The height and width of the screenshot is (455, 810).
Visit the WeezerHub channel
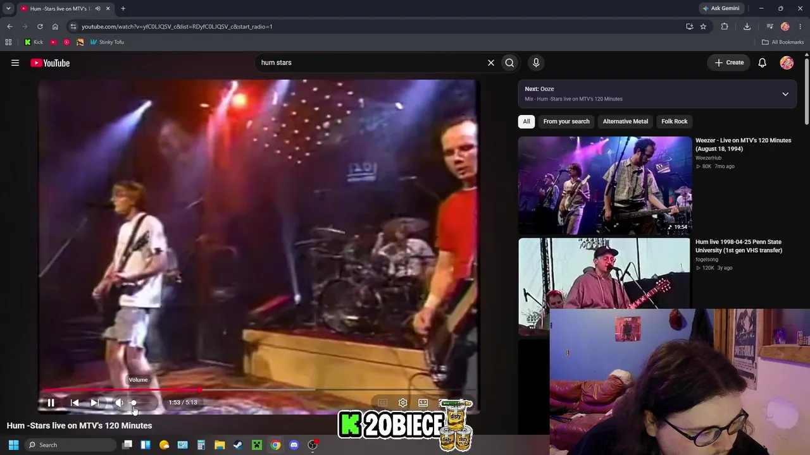pyautogui.click(x=709, y=158)
